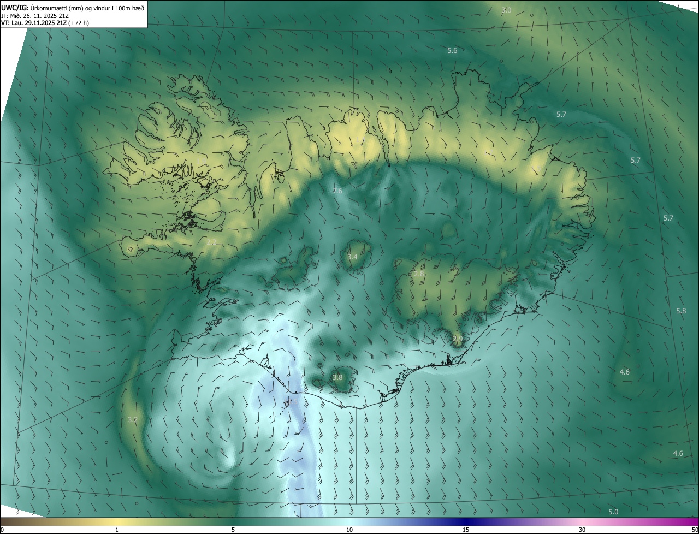
Task: Click the 10 tick on the color scale
Action: click(x=349, y=530)
